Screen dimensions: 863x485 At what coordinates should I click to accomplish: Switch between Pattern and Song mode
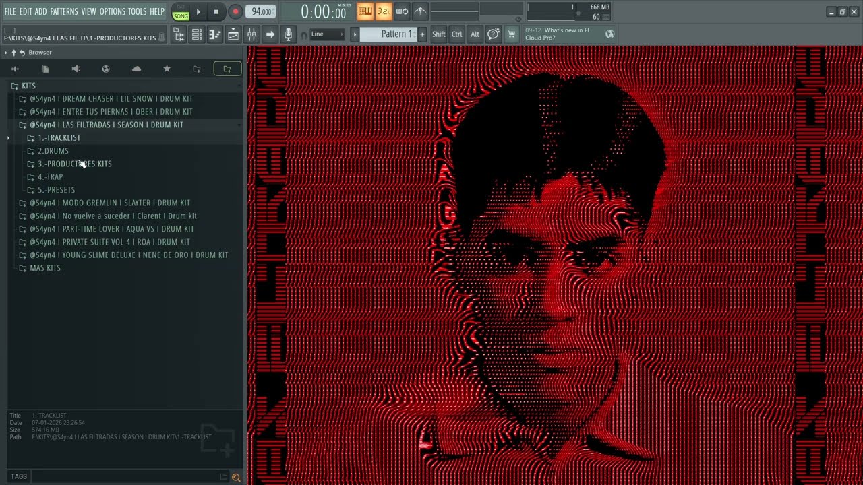point(181,12)
